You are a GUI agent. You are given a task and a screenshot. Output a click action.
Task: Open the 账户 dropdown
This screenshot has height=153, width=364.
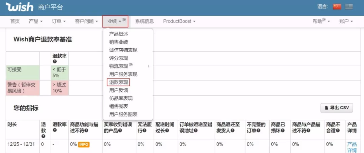pyautogui.click(x=346, y=21)
